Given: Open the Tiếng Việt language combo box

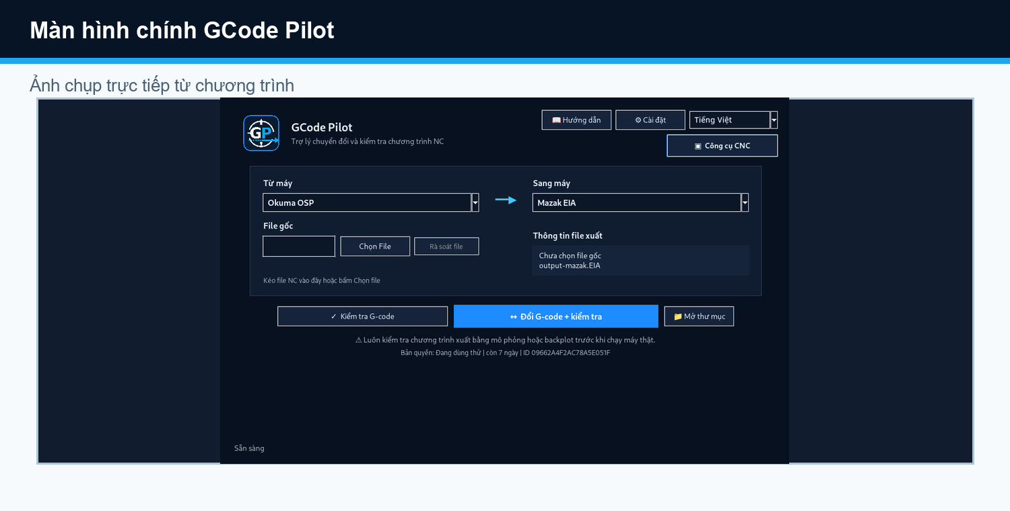Looking at the screenshot, I should [x=729, y=120].
